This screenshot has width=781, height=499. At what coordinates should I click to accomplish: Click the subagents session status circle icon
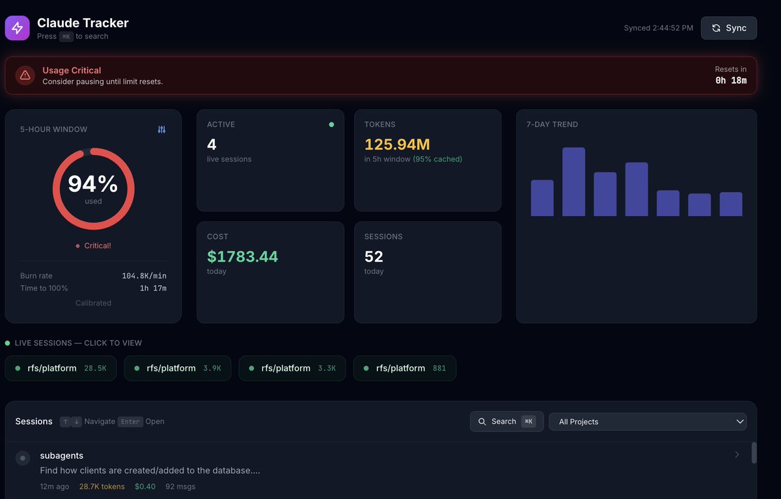pos(23,458)
